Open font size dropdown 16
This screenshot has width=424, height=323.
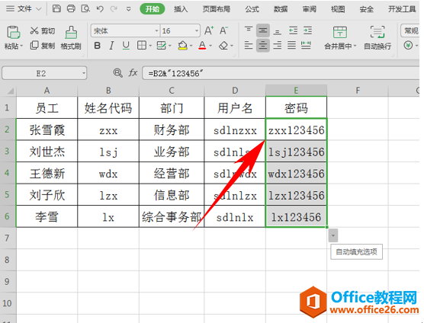click(197, 30)
